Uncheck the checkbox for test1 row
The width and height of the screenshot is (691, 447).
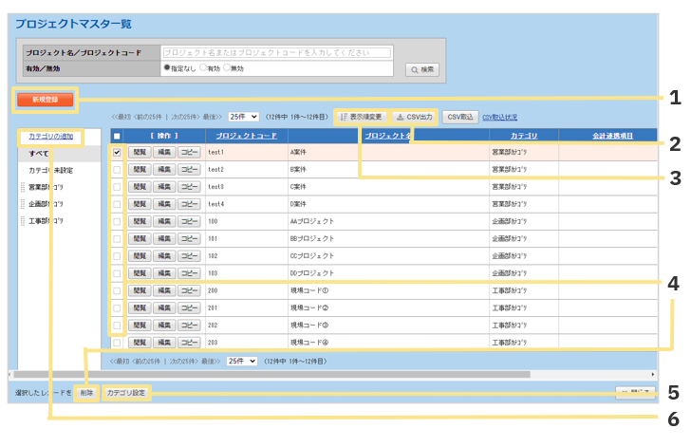pos(117,152)
